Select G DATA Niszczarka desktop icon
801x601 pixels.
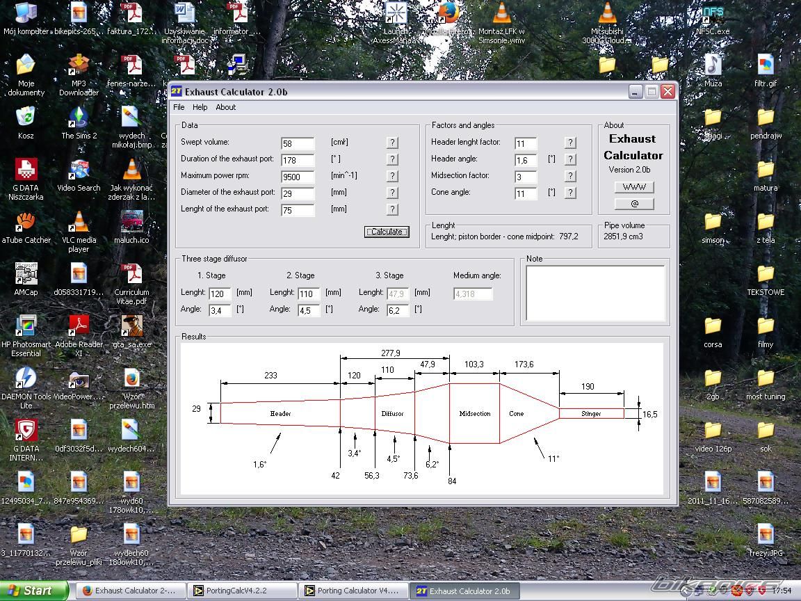pyautogui.click(x=26, y=179)
